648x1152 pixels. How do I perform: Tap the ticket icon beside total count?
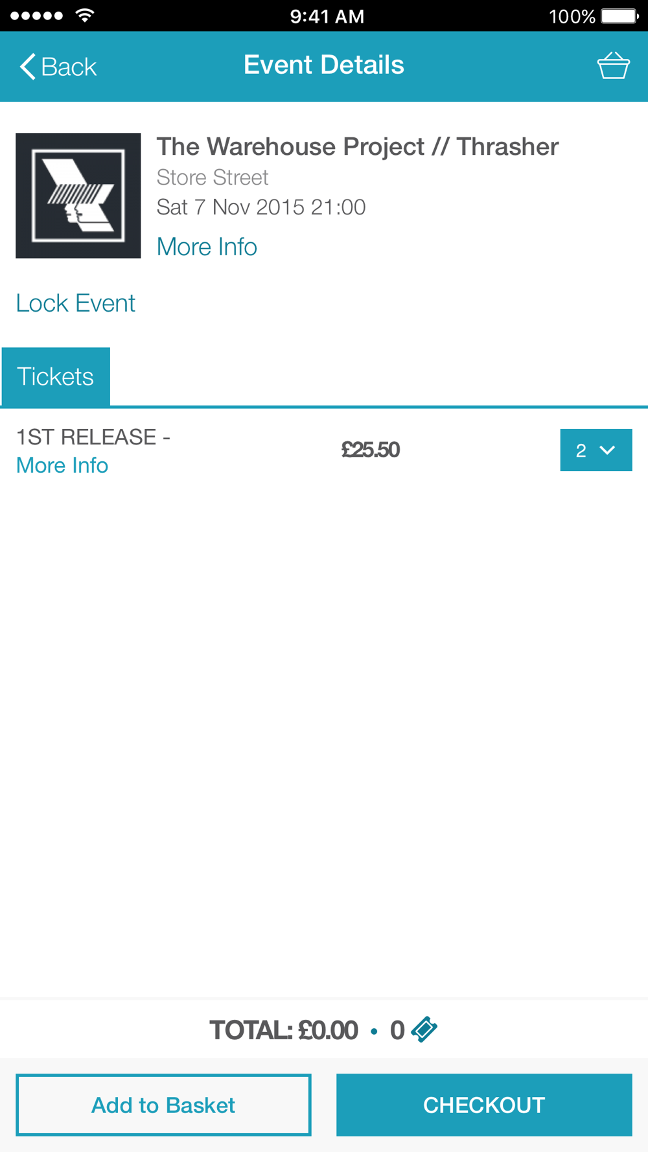coord(424,1029)
